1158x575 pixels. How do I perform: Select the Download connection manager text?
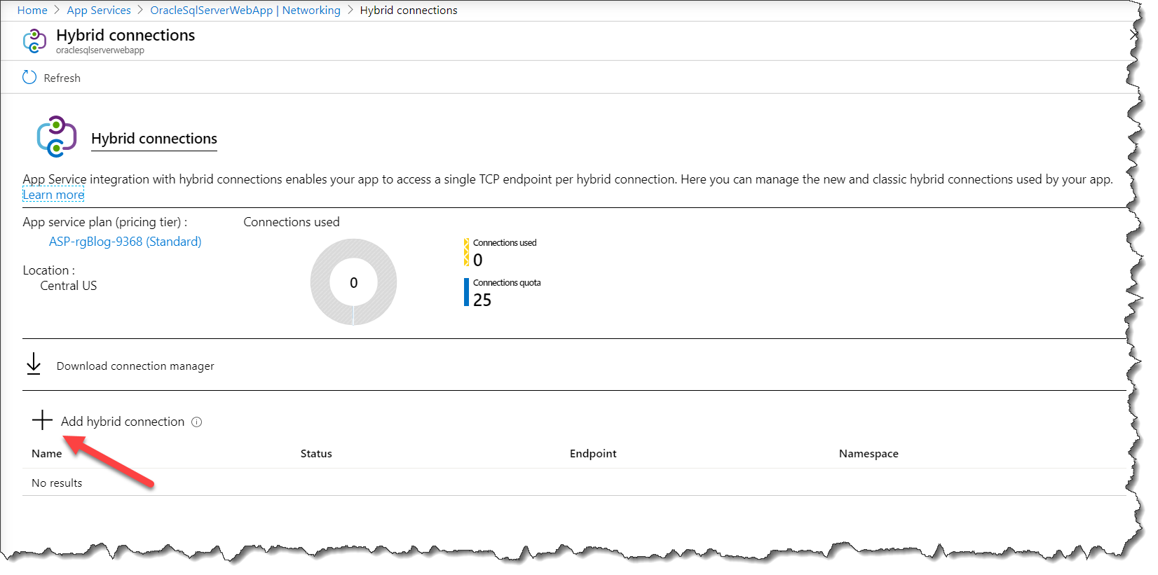click(135, 366)
